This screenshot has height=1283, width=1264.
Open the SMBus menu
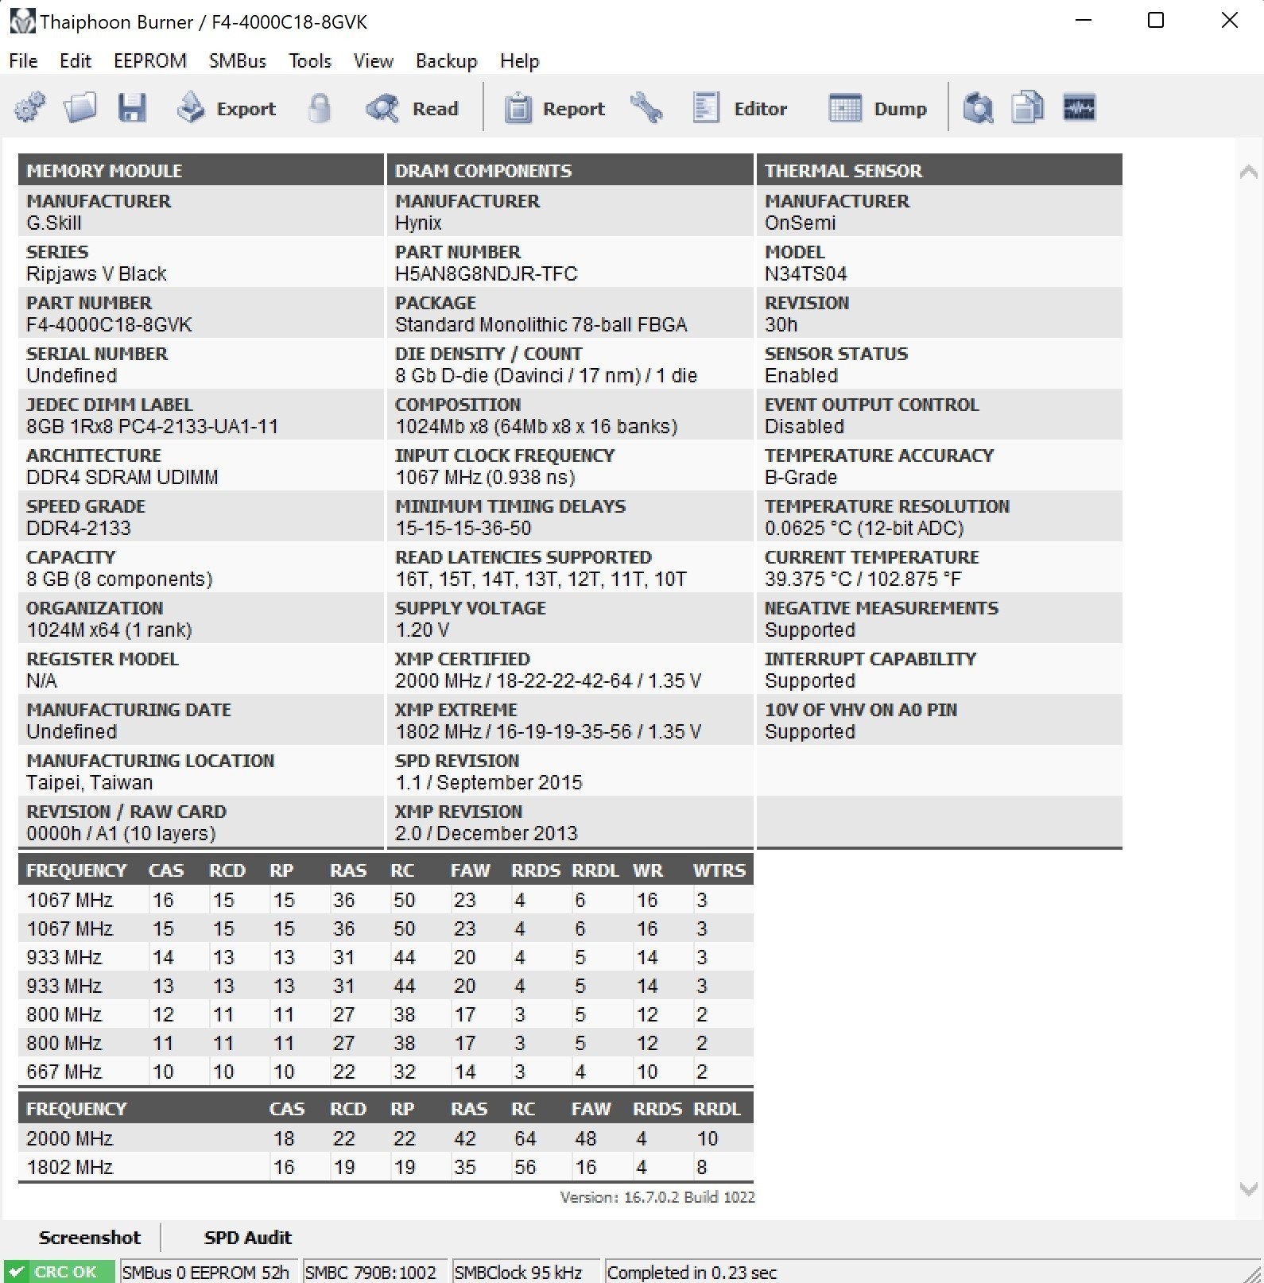(238, 60)
